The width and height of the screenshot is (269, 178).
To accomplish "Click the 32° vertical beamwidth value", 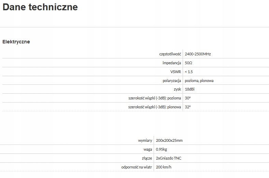I will [187, 107].
